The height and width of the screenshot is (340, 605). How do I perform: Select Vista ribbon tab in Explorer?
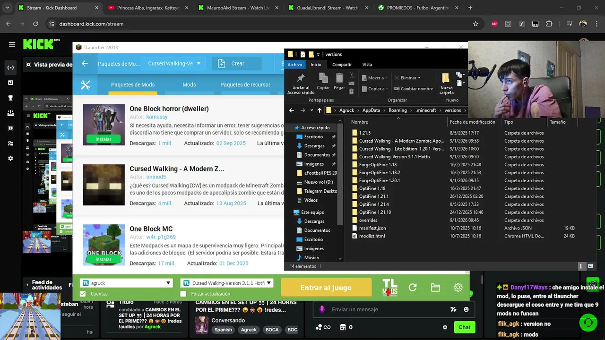tap(367, 65)
